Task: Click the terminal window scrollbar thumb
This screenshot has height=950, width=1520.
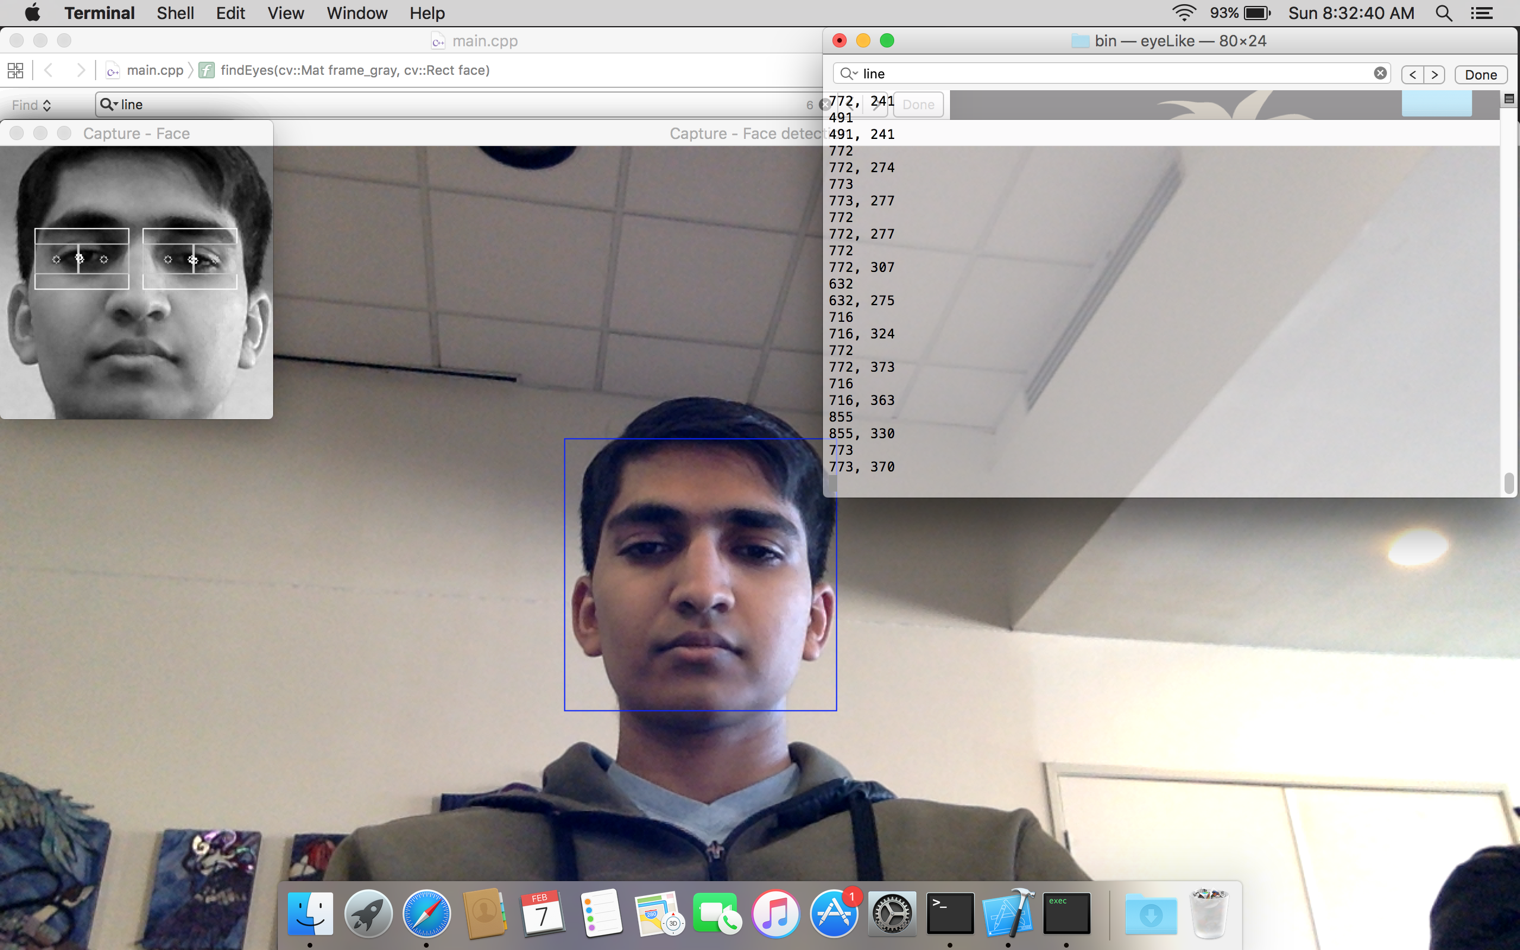Action: point(1509,483)
